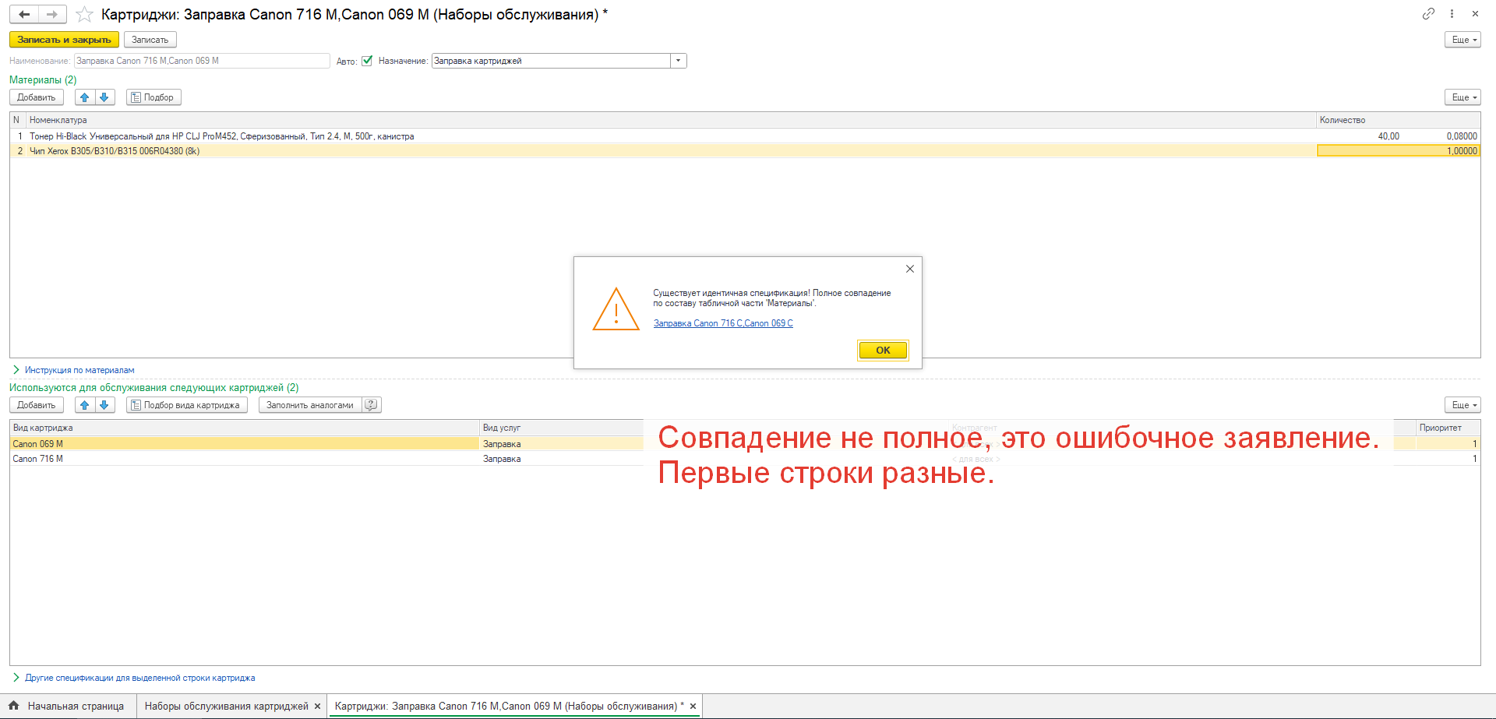This screenshot has height=719, width=1496.
Task: Open the top-right Еще menu
Action: pos(1462,40)
